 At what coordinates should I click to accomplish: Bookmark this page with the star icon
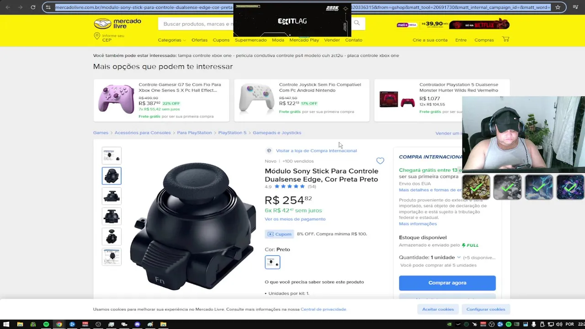pyautogui.click(x=558, y=7)
